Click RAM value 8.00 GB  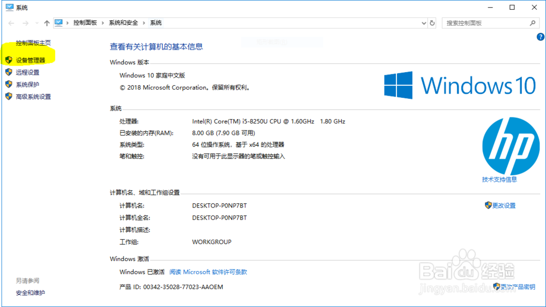223,133
